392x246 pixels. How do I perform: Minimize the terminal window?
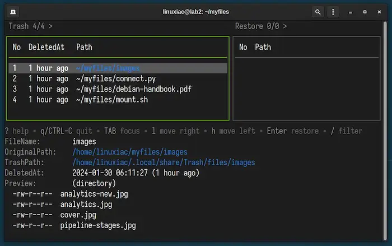tap(351, 11)
